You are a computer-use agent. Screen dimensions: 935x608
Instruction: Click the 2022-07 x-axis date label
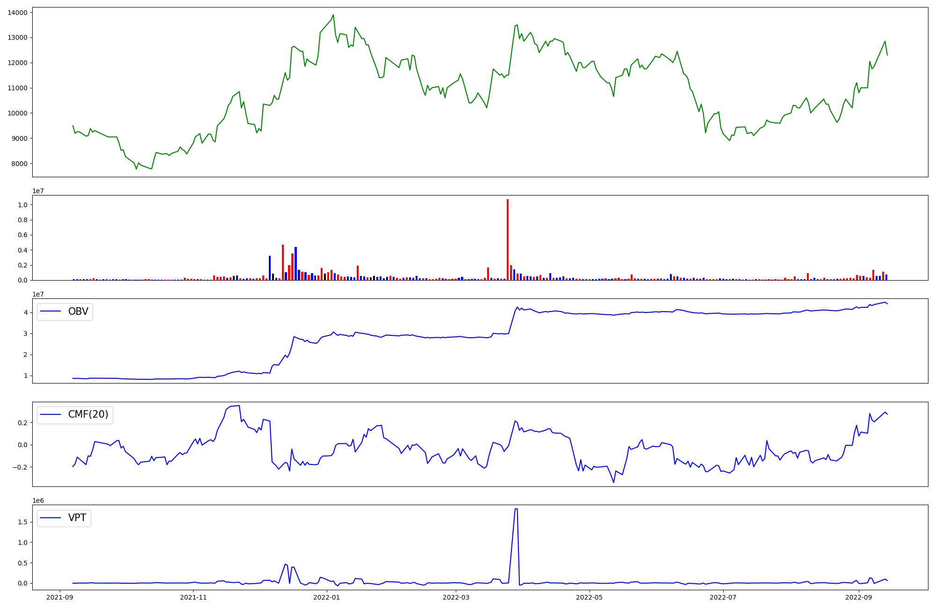[x=723, y=597]
